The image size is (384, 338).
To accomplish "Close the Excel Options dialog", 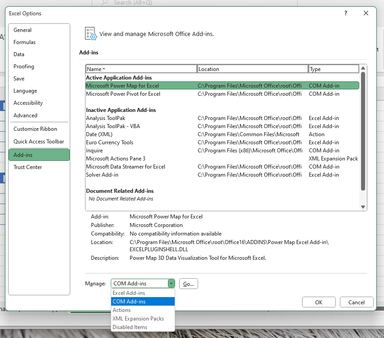I will (366, 13).
